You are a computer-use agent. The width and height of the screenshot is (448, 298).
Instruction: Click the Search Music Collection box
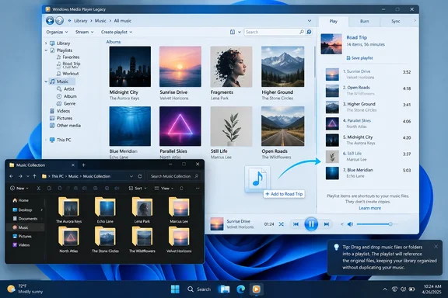(174, 176)
